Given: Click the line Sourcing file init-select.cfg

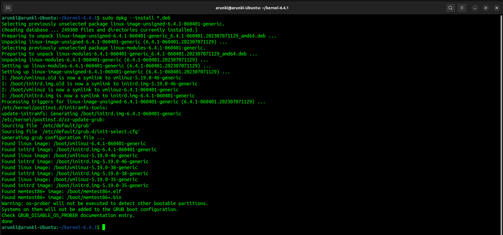Looking at the screenshot, I should (x=71, y=132).
